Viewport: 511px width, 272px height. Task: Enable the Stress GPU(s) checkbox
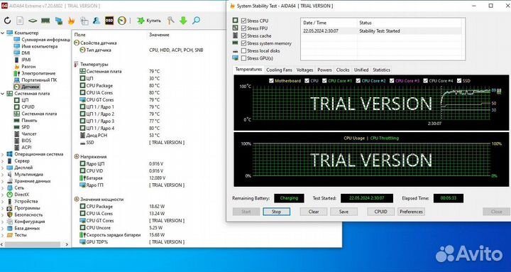click(243, 58)
